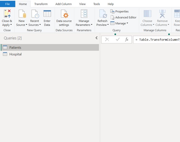Cancel the formula with the X button
This screenshot has height=142, width=180.
click(x=107, y=40)
